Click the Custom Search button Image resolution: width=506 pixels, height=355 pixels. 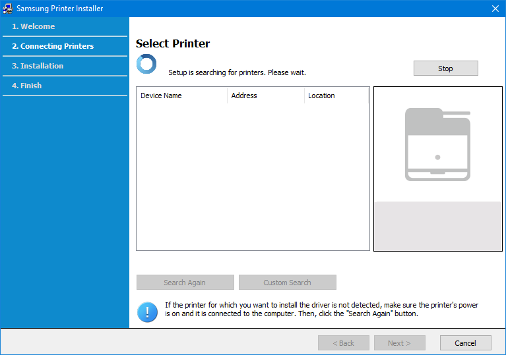pos(287,282)
